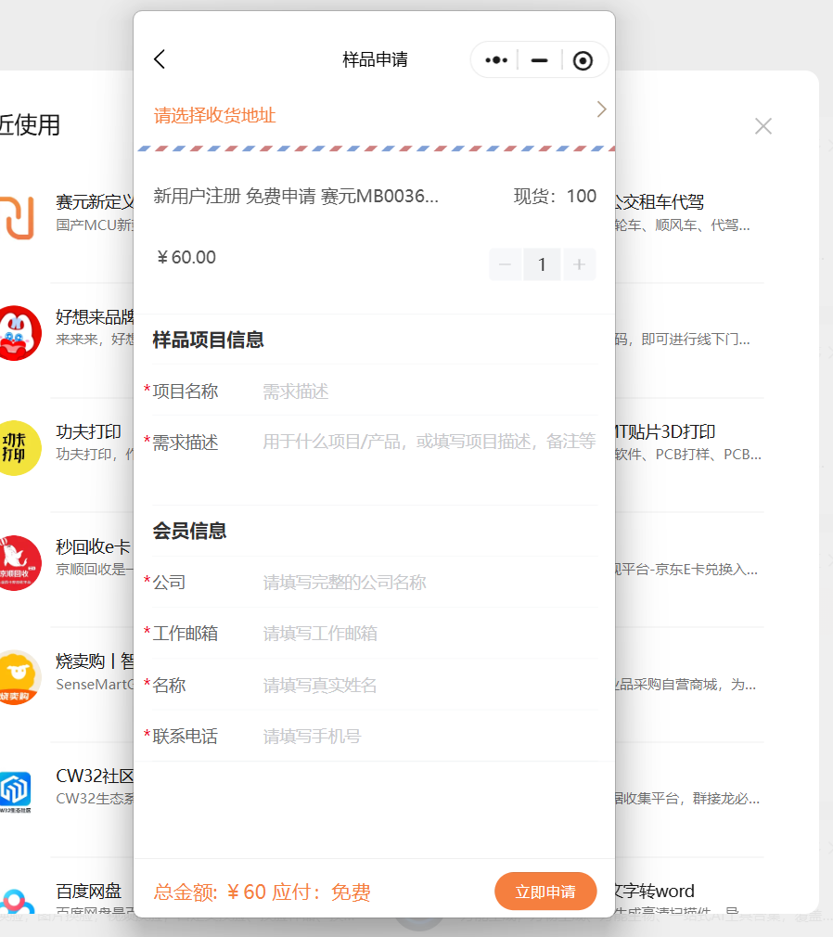Decrease sample quantity with minus button
The image size is (833, 937).
tap(505, 264)
